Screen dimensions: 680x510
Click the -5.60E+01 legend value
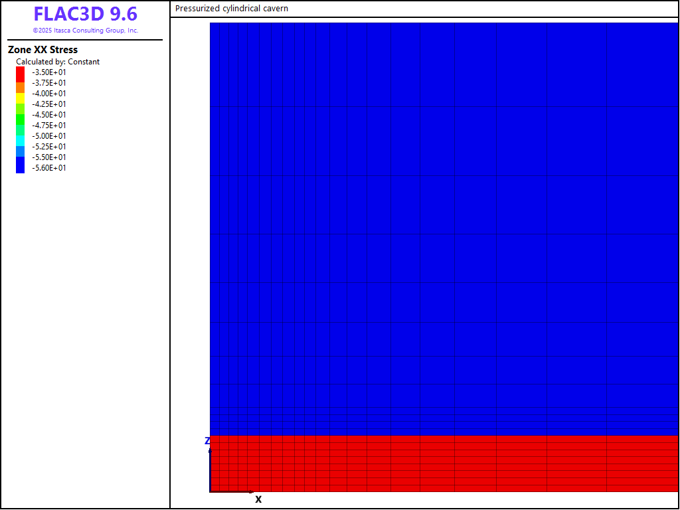pyautogui.click(x=49, y=168)
